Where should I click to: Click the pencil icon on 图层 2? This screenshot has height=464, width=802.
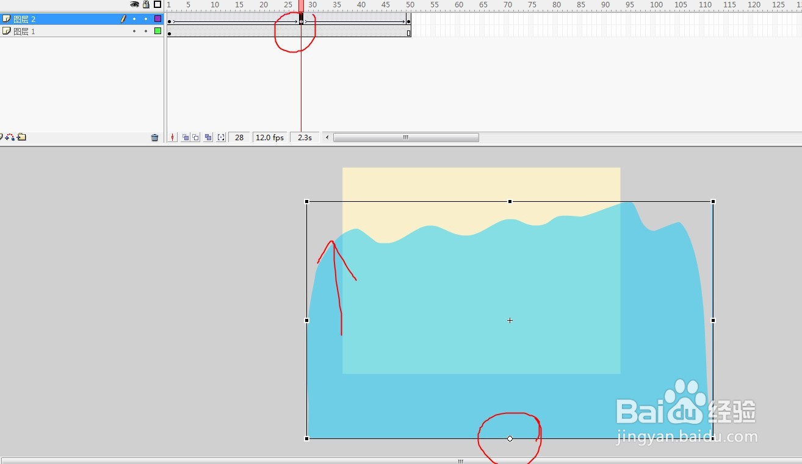(123, 19)
